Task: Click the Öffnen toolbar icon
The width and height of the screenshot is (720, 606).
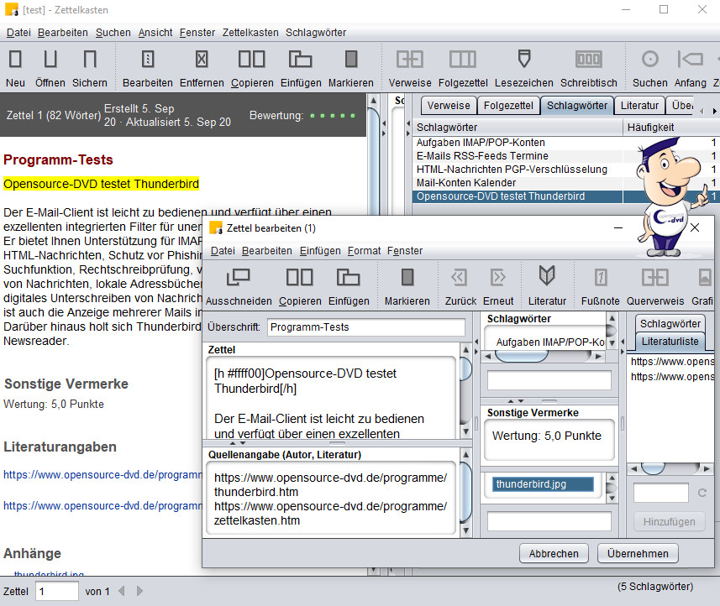Action: pos(50,60)
